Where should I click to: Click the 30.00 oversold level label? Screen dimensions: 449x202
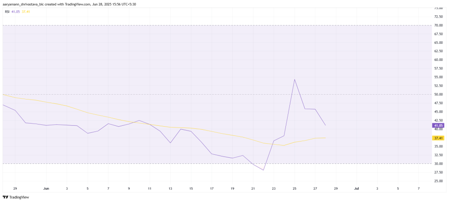click(438, 164)
